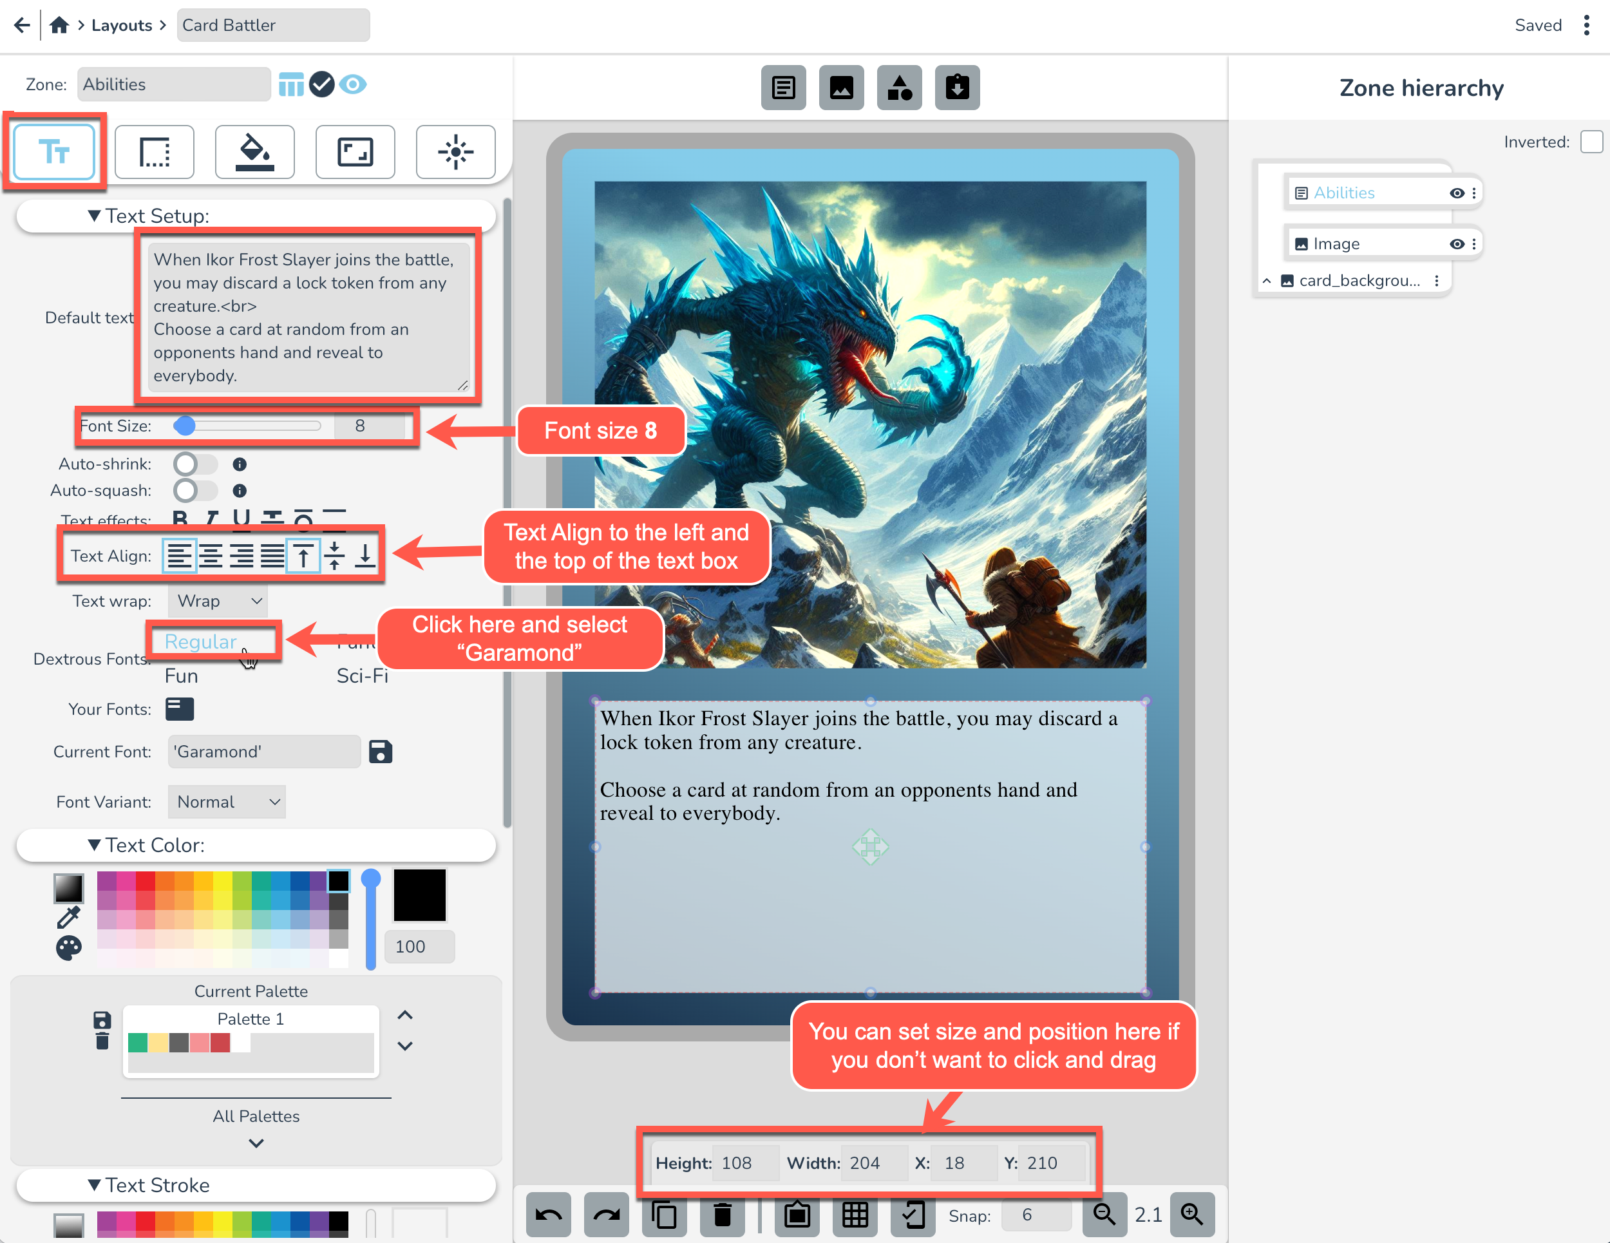Open the Text wrap dropdown
This screenshot has width=1610, height=1243.
click(x=218, y=601)
